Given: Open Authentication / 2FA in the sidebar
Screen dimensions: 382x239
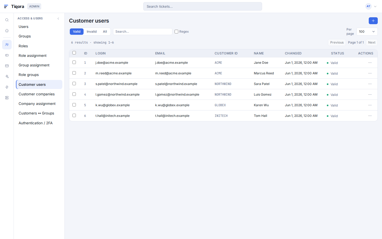Looking at the screenshot, I should 39,123.
